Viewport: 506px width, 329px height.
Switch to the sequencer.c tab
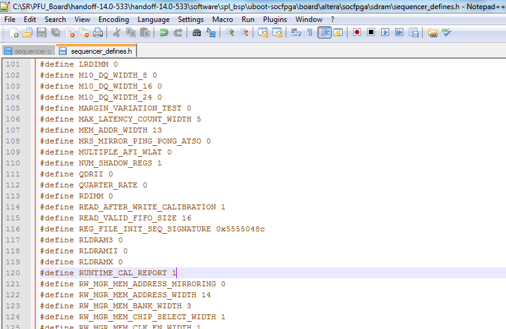tap(28, 51)
